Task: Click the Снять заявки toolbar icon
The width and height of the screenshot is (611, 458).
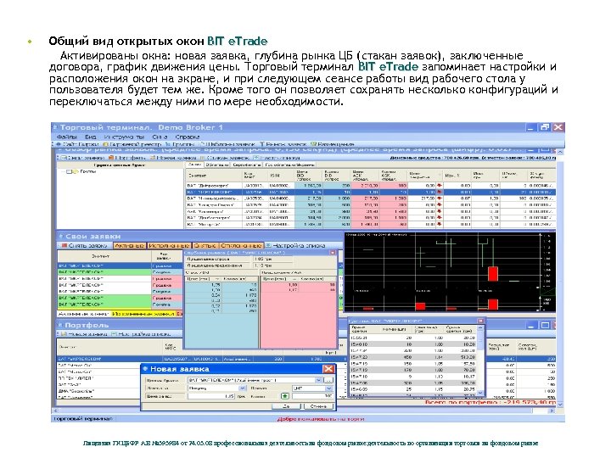Action: pos(82,158)
